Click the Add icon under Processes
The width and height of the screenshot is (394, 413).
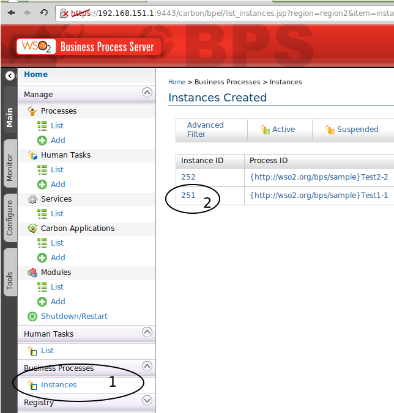pyautogui.click(x=42, y=141)
